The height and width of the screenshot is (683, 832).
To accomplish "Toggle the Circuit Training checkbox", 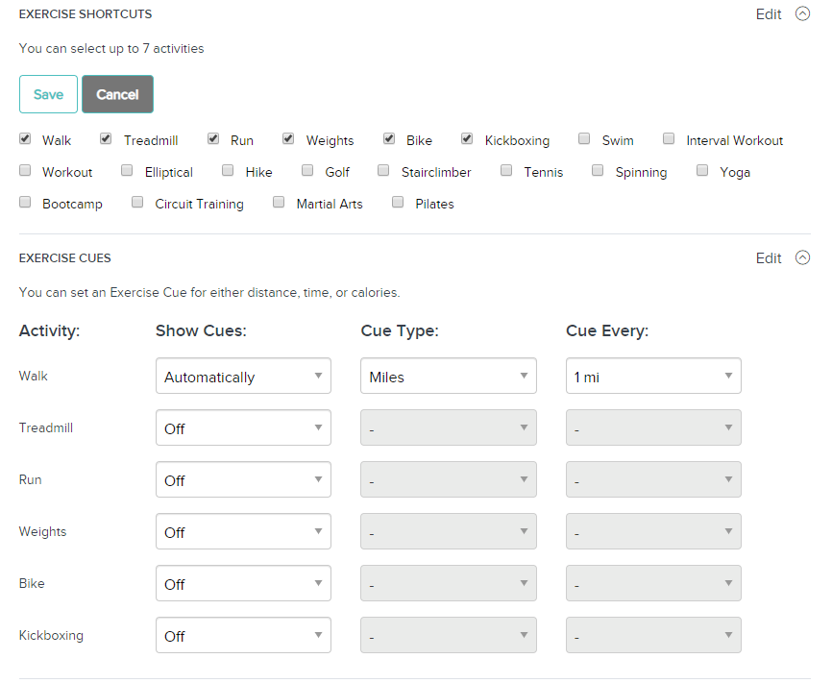I will 136,203.
